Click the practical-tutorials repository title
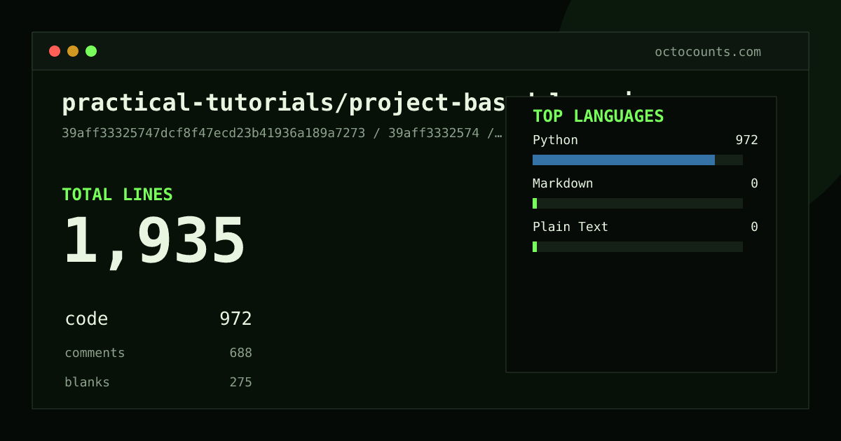 (284, 103)
